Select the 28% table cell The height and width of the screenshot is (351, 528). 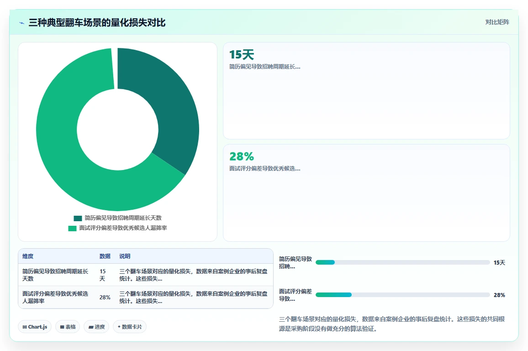tap(105, 298)
